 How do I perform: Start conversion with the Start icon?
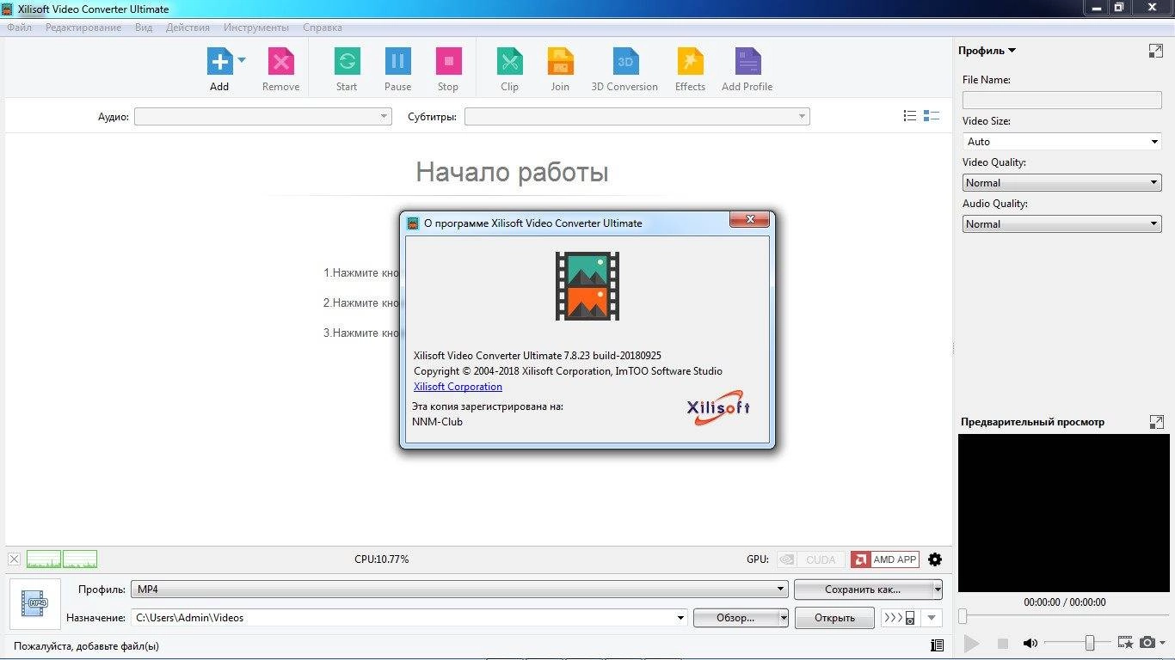(x=347, y=61)
